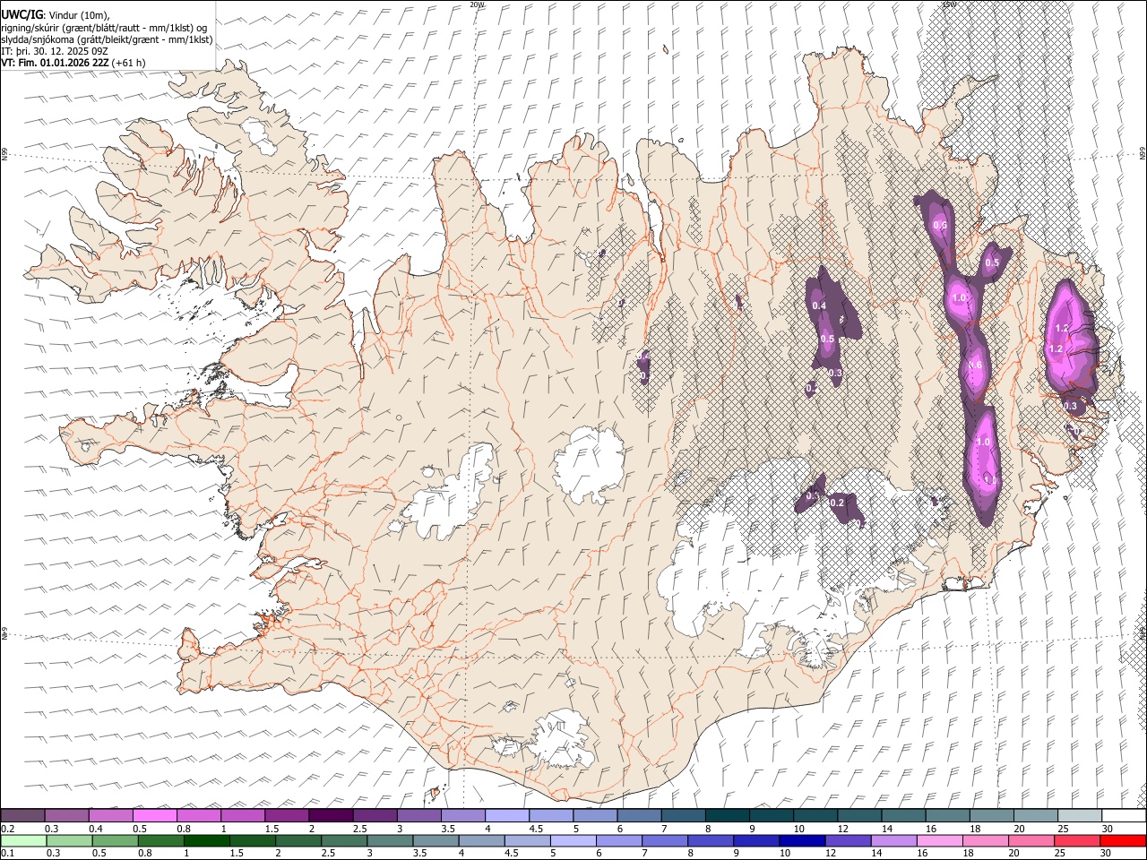Select the darkest green 1 swatch in bottom legend row
Viewport: 1147px width, 860px height.
(x=207, y=841)
